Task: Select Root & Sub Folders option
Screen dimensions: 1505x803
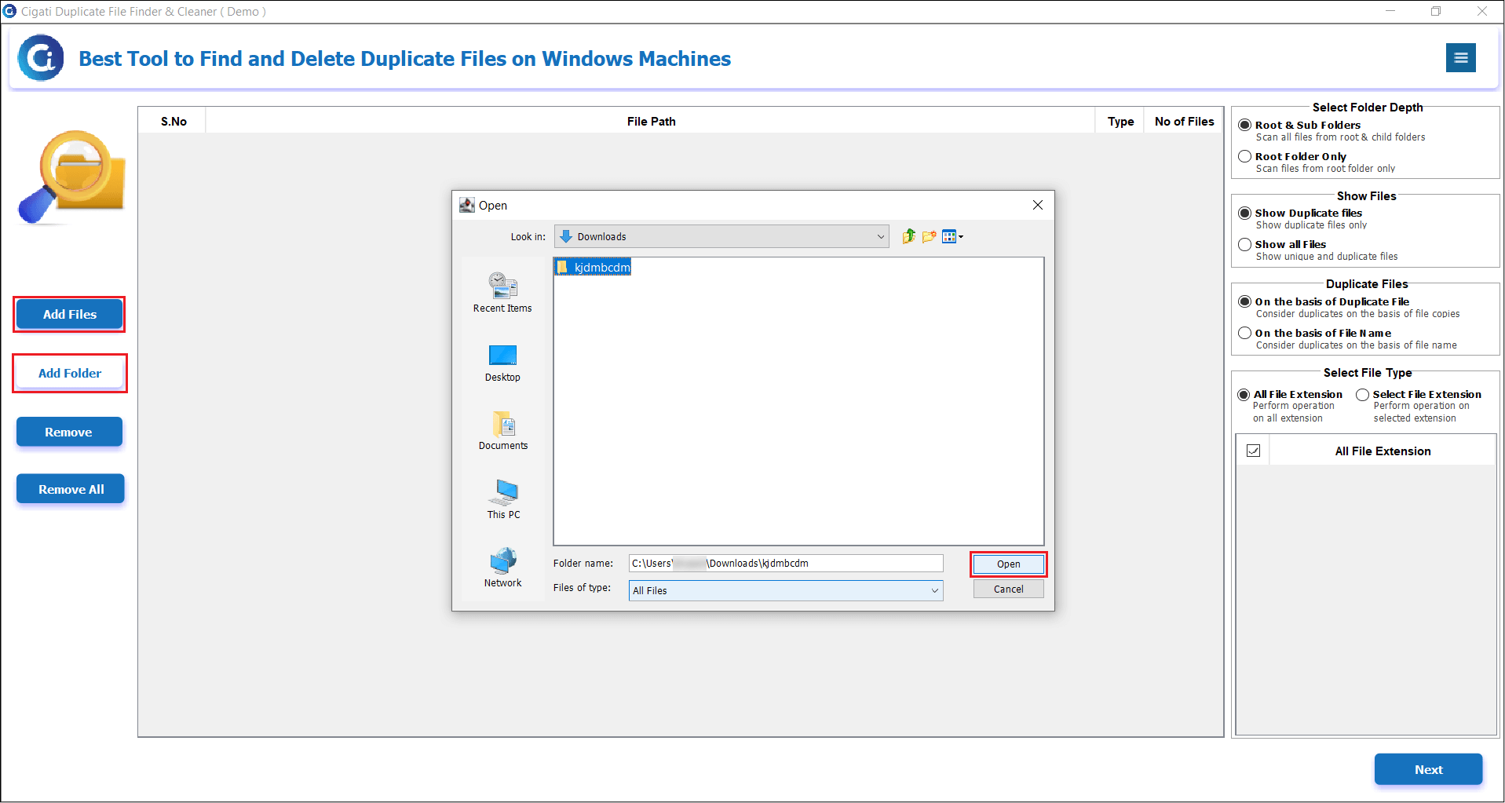Action: (x=1244, y=125)
